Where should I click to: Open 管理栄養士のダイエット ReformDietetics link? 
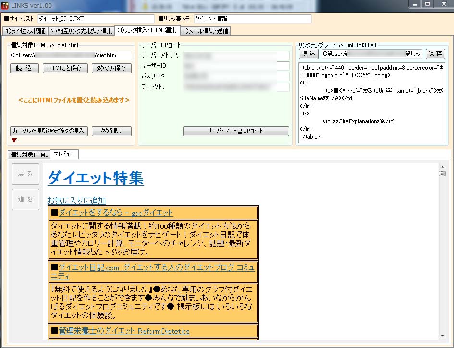[x=124, y=331]
